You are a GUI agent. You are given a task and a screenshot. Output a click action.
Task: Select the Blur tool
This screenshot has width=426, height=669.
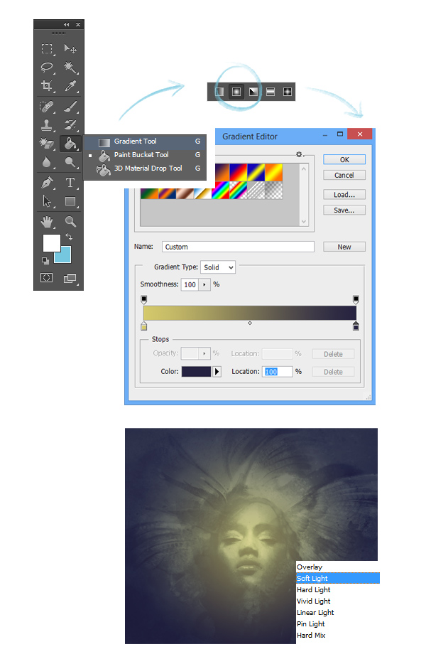tap(47, 162)
